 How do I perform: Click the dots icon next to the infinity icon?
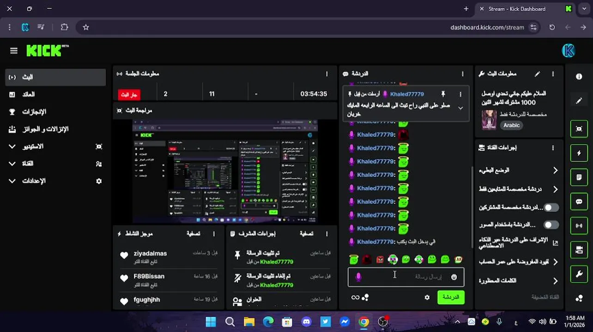[365, 297]
